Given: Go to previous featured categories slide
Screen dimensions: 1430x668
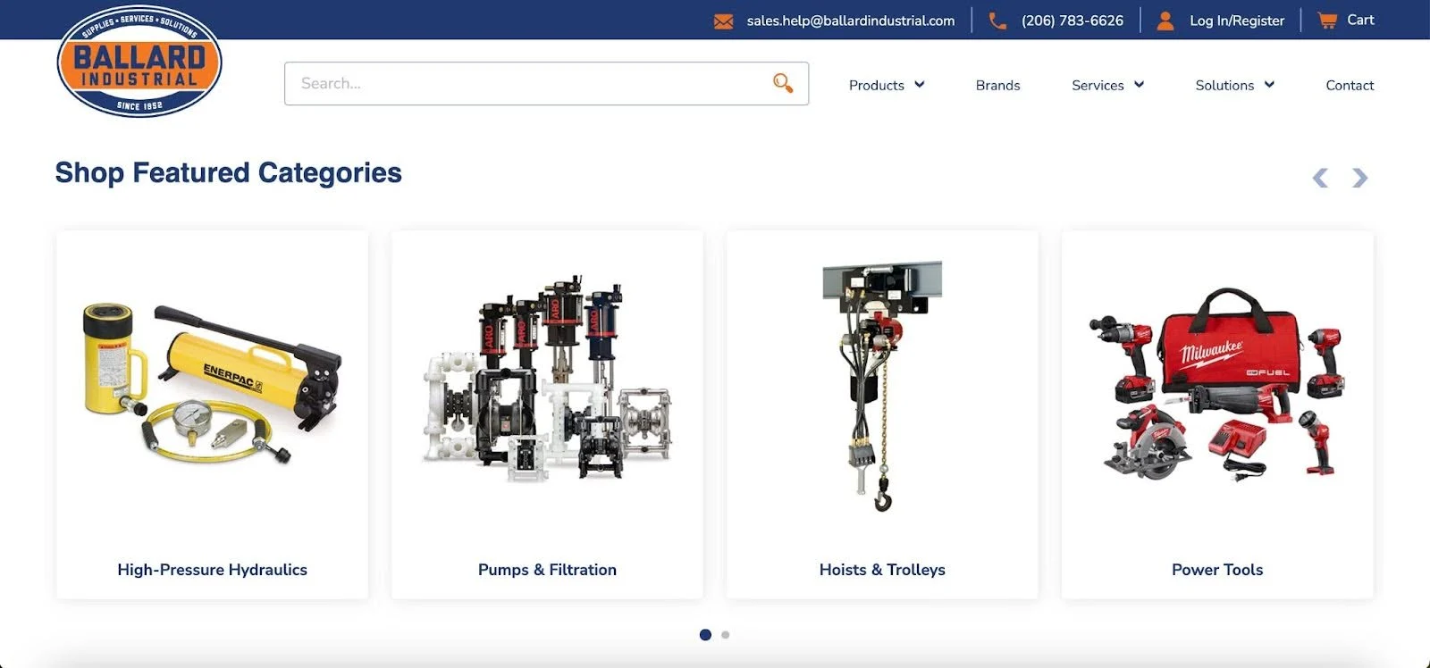Looking at the screenshot, I should [1320, 178].
